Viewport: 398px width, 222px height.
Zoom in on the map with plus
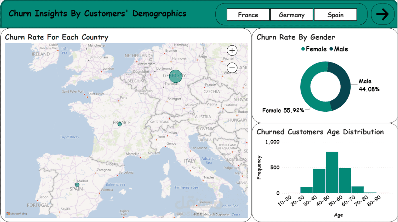coord(232,51)
